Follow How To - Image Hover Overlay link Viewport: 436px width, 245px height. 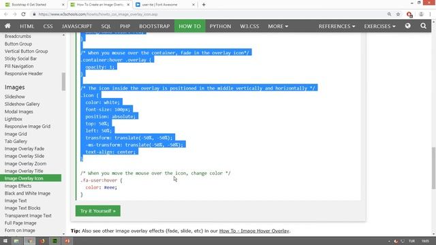pos(254,231)
